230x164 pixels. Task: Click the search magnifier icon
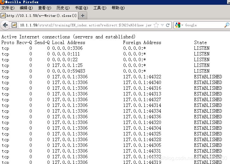pyautogui.click(x=227, y=25)
